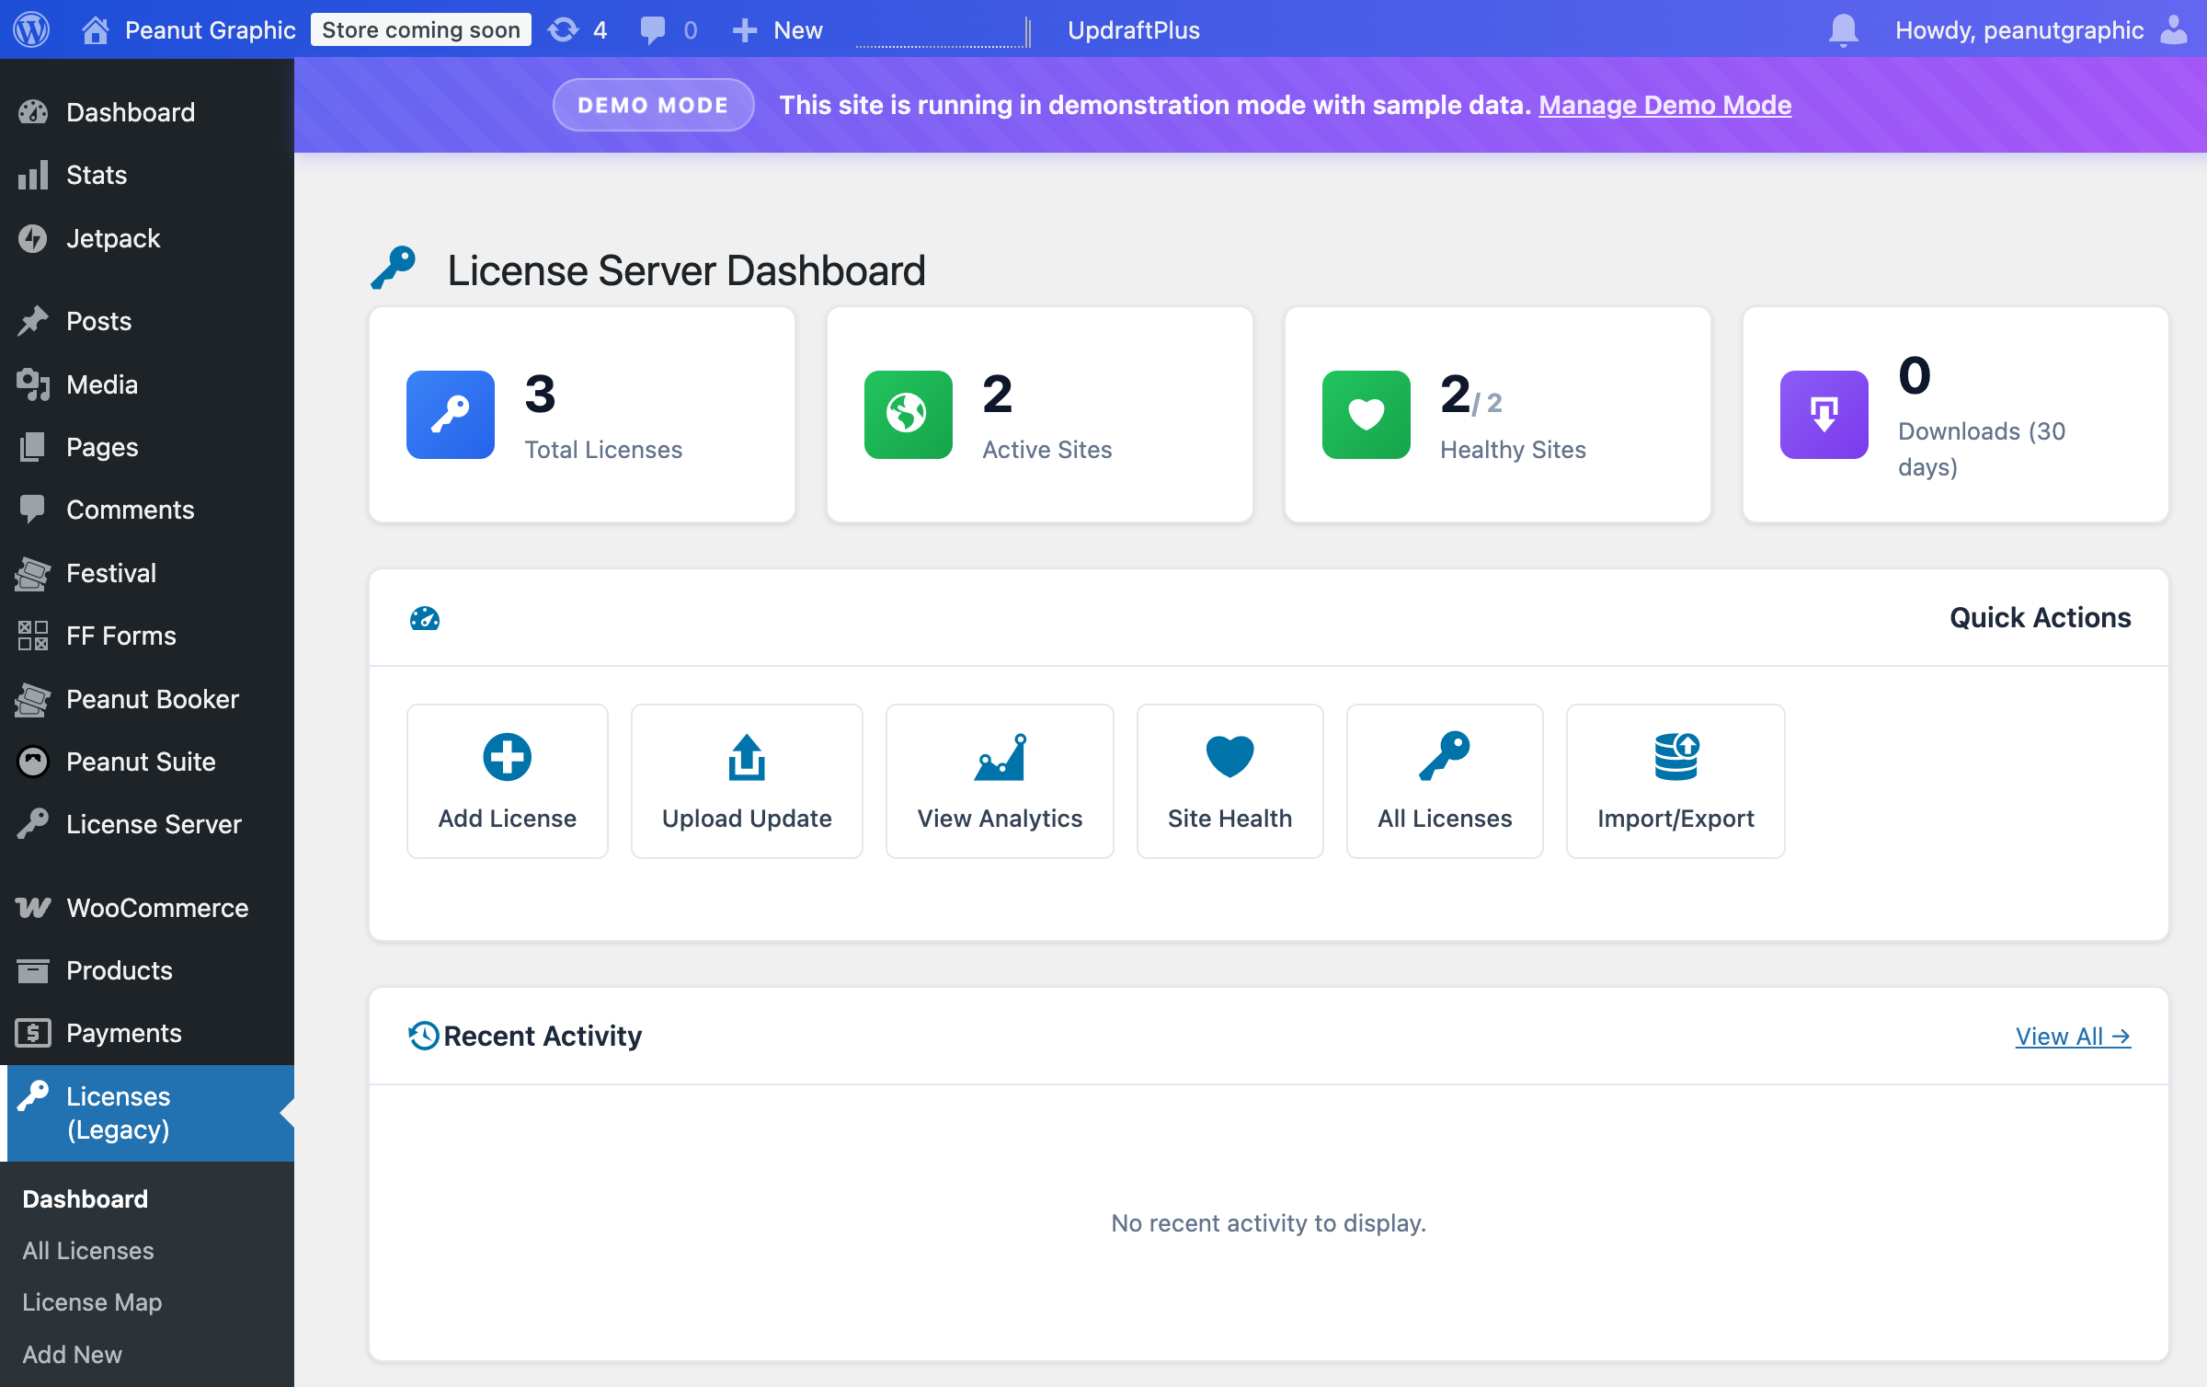
Task: Open the updates icon showing 4 updates
Action: pyautogui.click(x=564, y=29)
